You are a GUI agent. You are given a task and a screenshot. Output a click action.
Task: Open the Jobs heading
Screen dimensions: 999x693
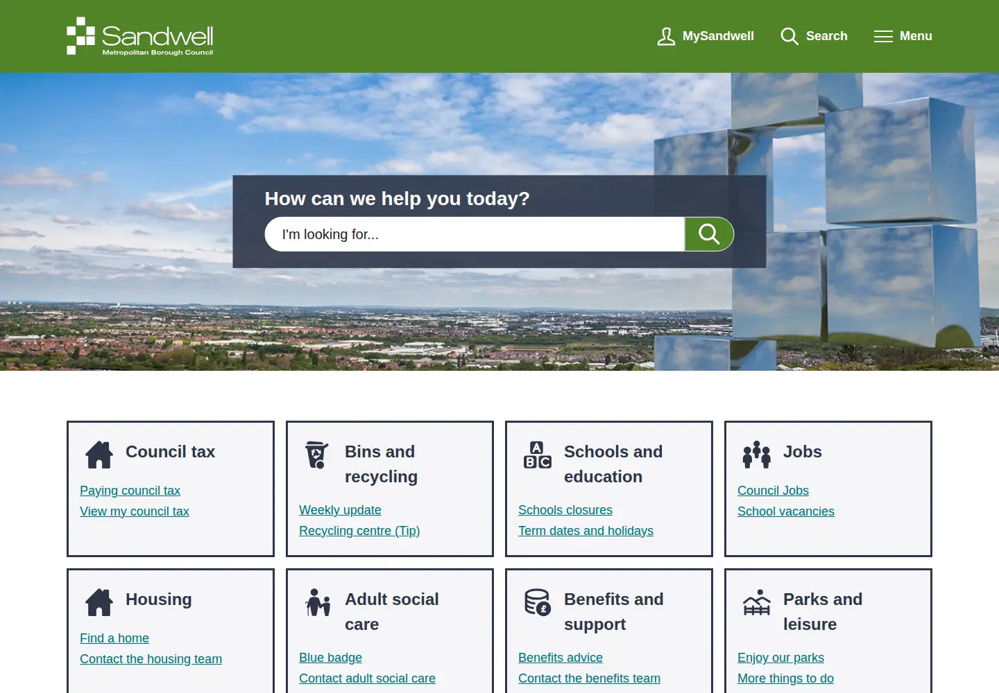803,452
